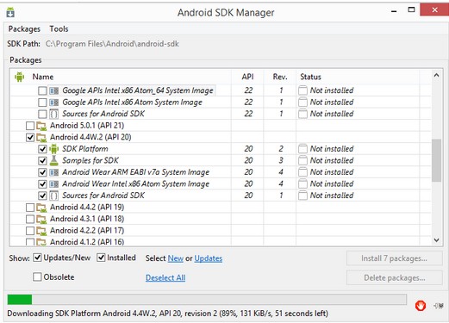Click the package list scrollbar up arrow

click(x=436, y=76)
